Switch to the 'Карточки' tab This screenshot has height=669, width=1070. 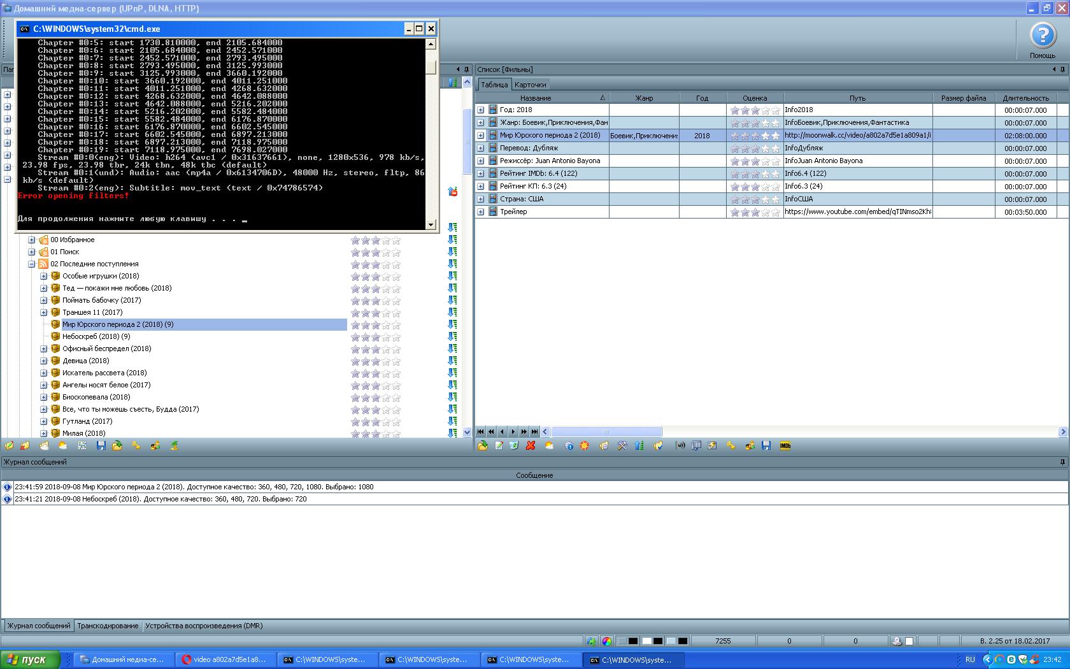[530, 85]
